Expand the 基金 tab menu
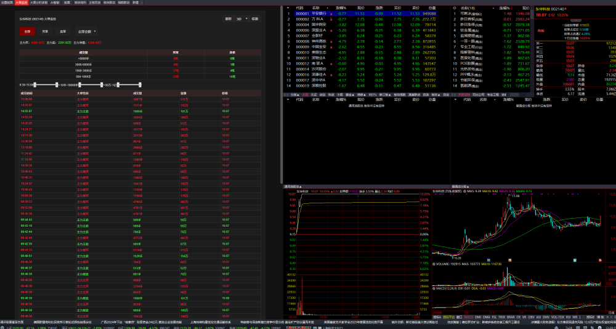The width and height of the screenshot is (616, 329). point(350,95)
